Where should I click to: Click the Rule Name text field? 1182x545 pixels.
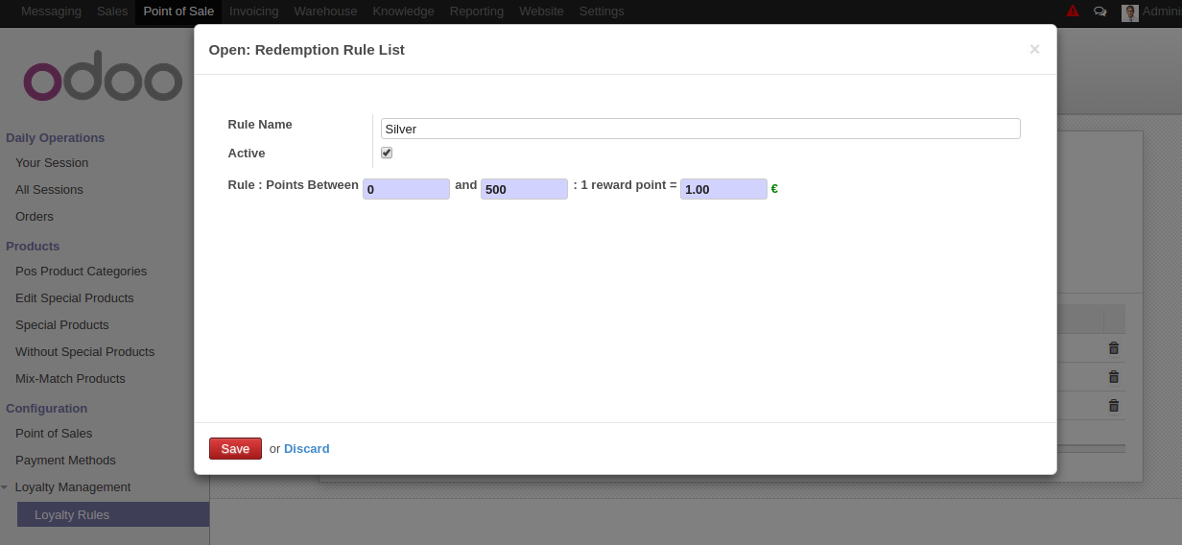[x=700, y=129]
